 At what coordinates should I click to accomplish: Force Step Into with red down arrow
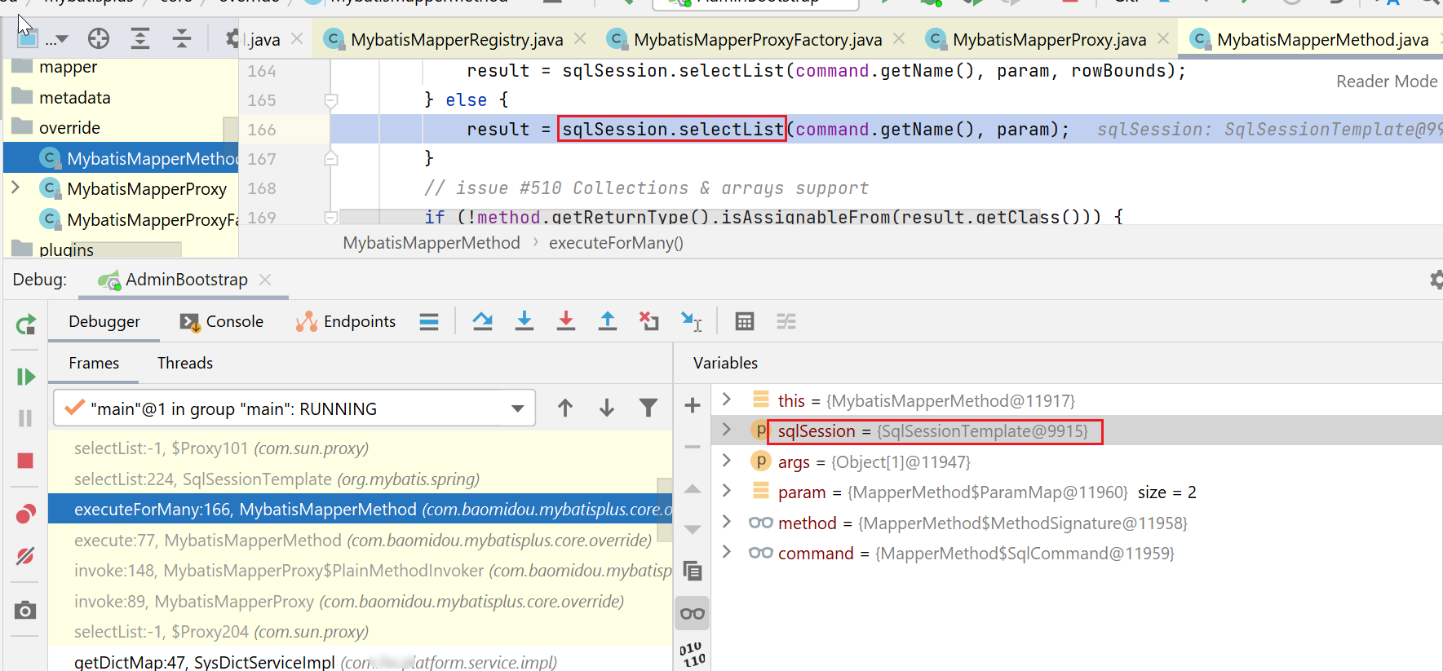566,321
